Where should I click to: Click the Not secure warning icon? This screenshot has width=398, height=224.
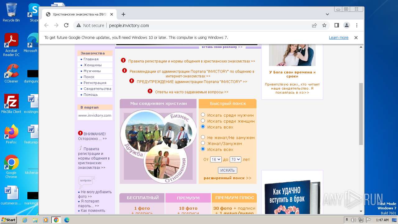pos(79,26)
